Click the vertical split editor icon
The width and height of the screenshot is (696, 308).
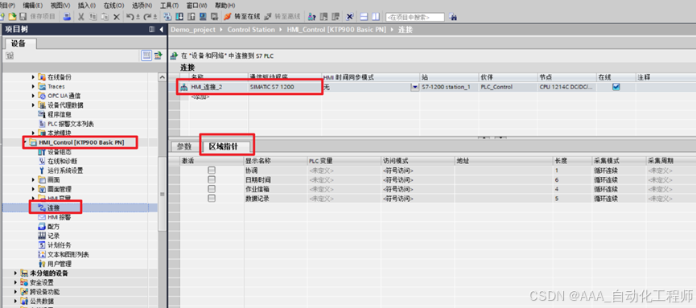pyautogui.click(x=376, y=17)
